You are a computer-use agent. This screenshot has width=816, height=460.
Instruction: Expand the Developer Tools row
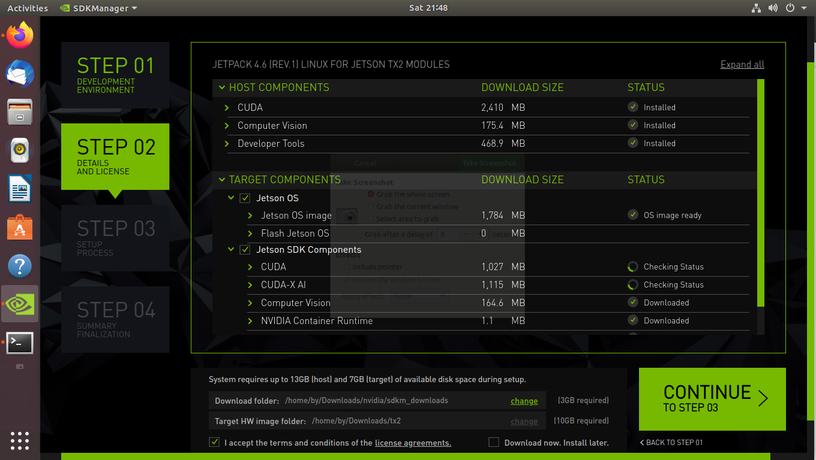227,144
